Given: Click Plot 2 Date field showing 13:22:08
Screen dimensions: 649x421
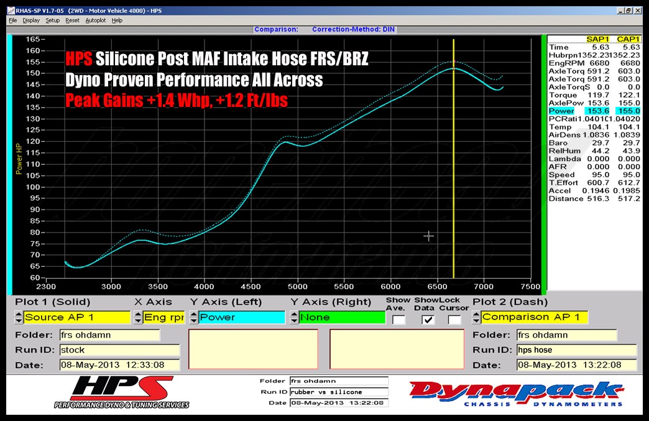Looking at the screenshot, I should click(576, 365).
